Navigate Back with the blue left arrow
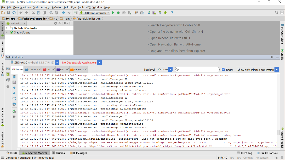This screenshot has height=160, width=285. tap(64, 13)
